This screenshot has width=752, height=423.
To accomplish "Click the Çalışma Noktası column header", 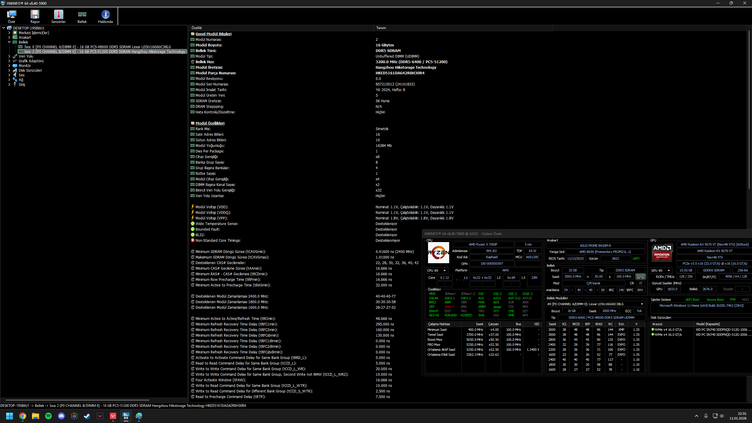I will point(443,324).
